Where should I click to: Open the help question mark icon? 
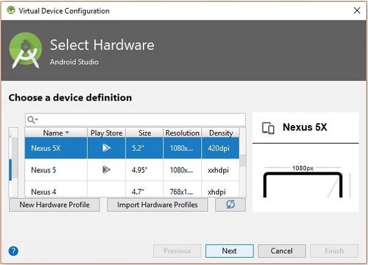click(x=13, y=251)
